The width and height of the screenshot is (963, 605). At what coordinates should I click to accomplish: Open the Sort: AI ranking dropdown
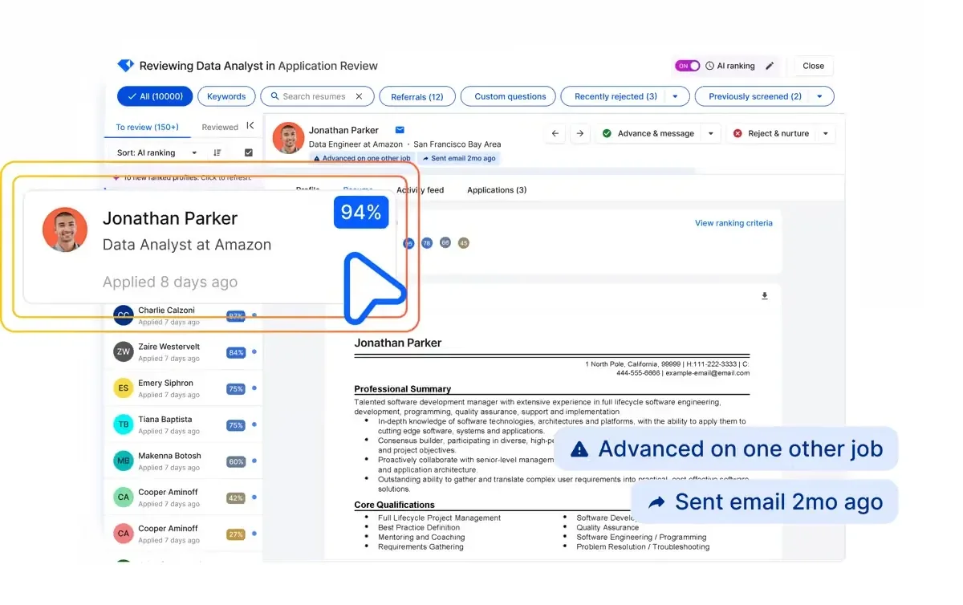click(x=157, y=152)
